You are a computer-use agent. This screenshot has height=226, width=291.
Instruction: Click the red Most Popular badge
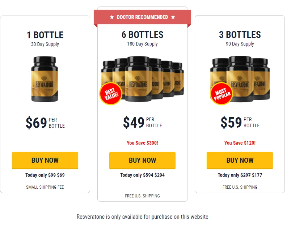tap(222, 94)
